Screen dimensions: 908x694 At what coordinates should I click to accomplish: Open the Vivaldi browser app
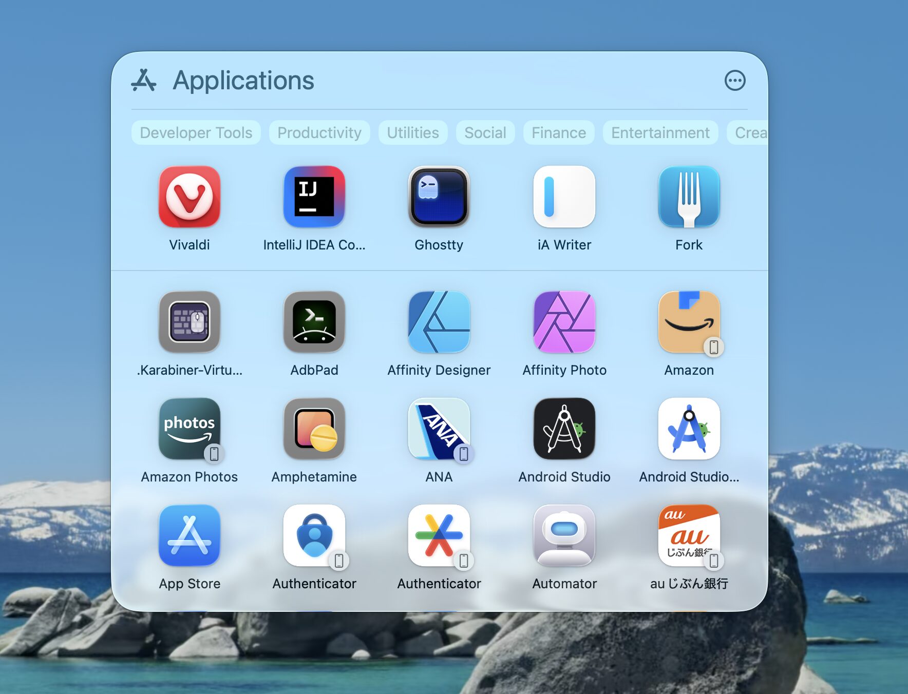[x=190, y=197]
